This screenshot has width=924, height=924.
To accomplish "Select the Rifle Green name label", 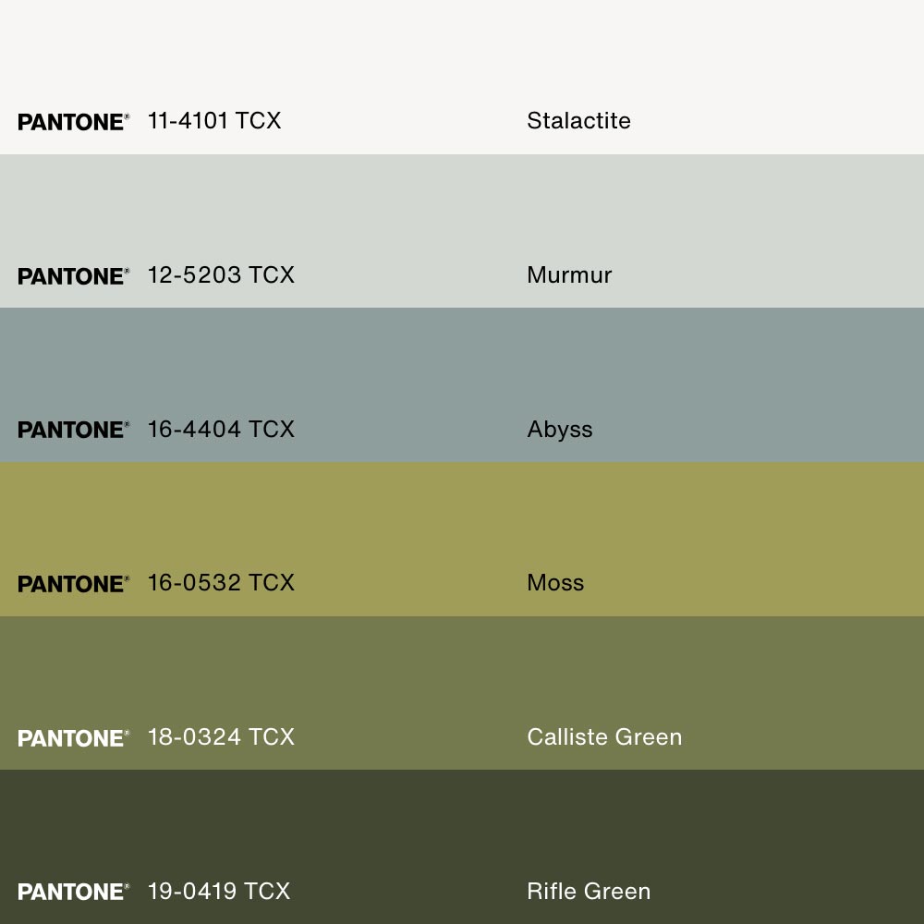I will 589,891.
